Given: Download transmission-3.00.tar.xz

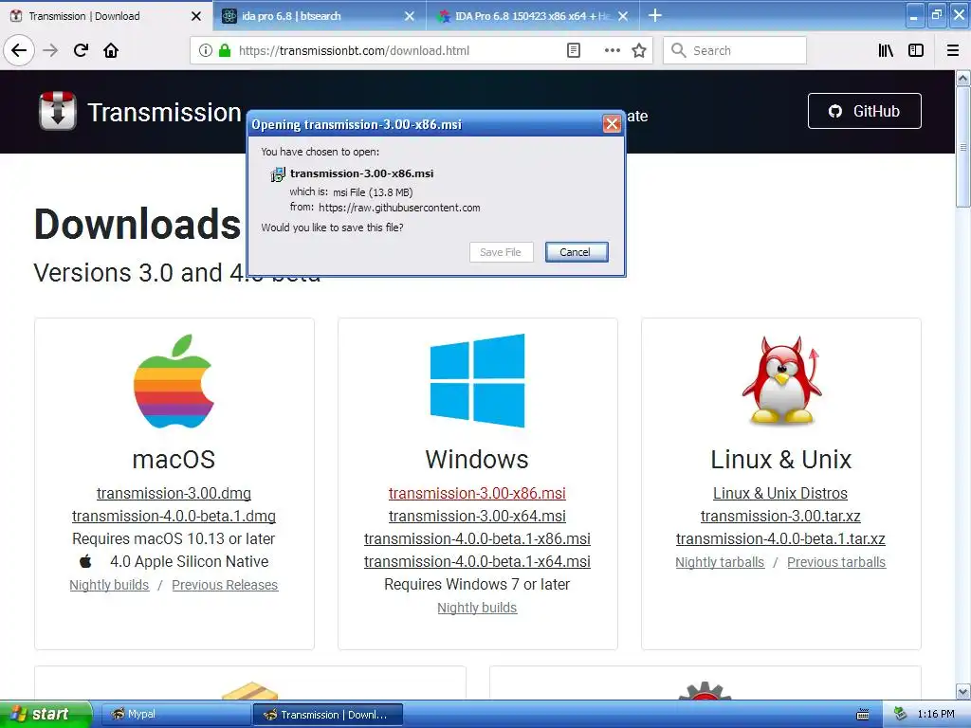Looking at the screenshot, I should click(x=780, y=517).
